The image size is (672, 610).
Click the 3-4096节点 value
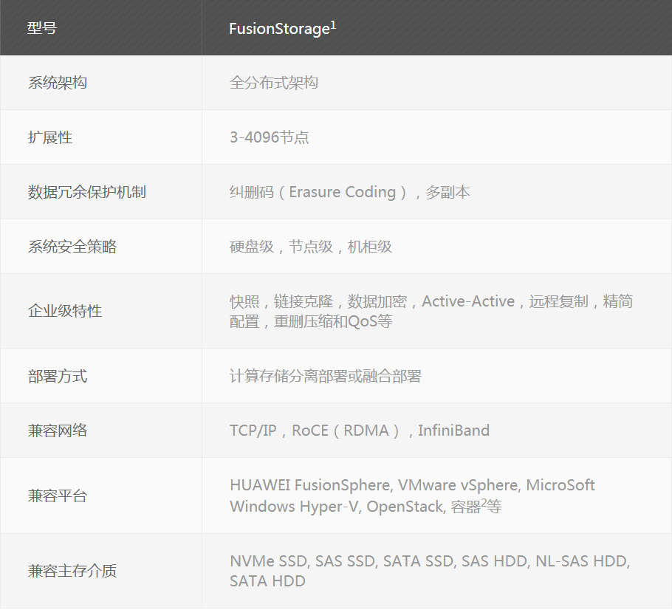(x=269, y=137)
